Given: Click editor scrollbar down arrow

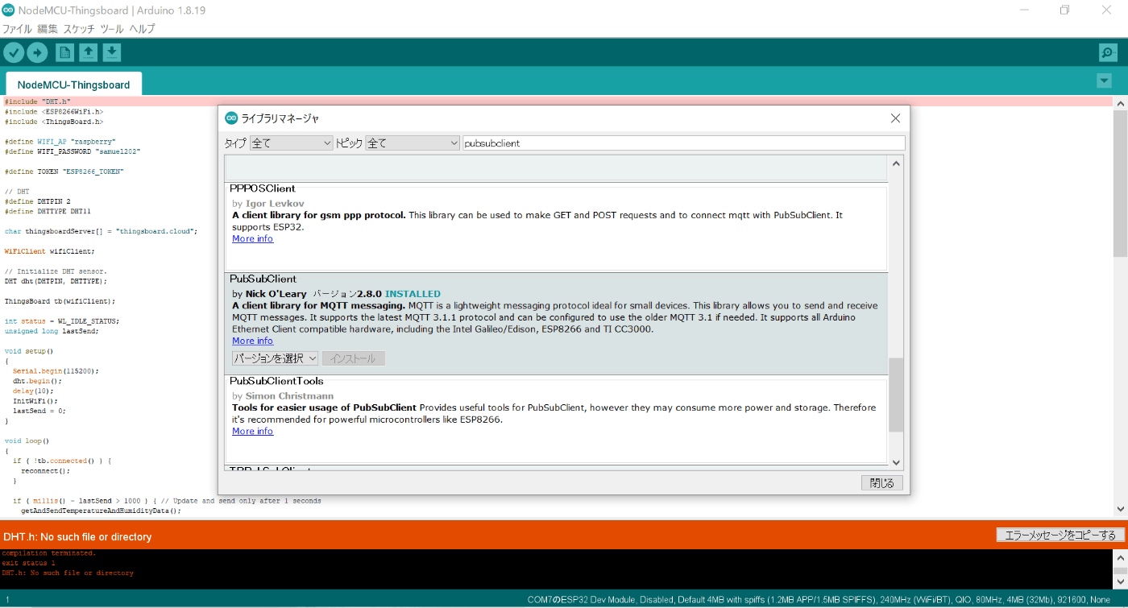Looking at the screenshot, I should click(1120, 509).
